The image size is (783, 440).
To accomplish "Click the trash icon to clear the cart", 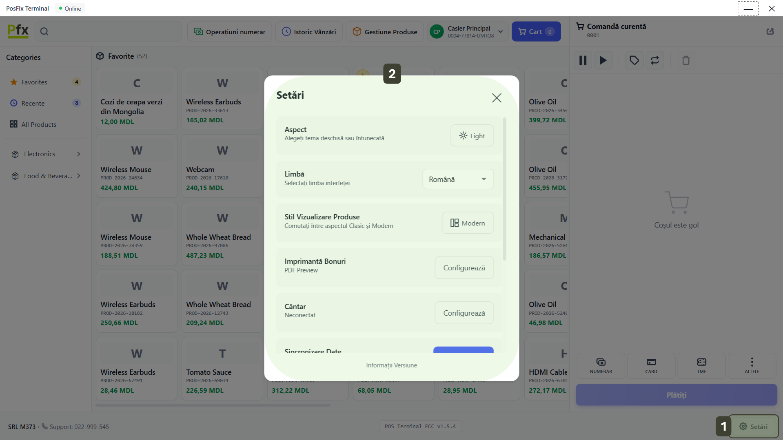I will pyautogui.click(x=685, y=60).
